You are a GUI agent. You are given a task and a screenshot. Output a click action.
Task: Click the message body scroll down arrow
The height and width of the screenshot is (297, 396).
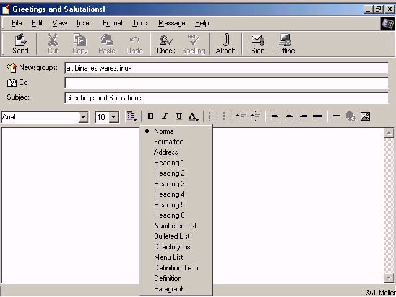[389, 278]
